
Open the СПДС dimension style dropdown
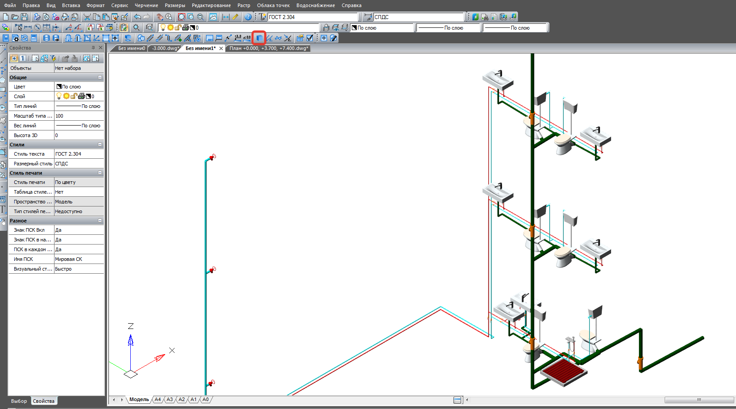[418, 17]
